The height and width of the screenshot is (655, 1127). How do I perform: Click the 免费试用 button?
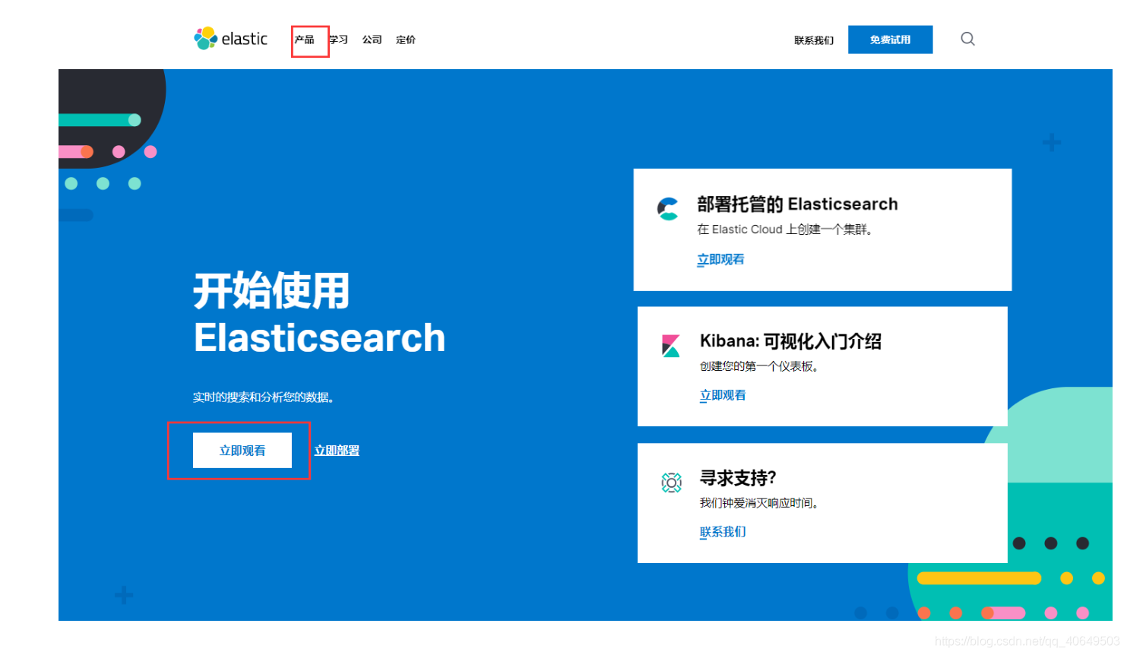[891, 40]
